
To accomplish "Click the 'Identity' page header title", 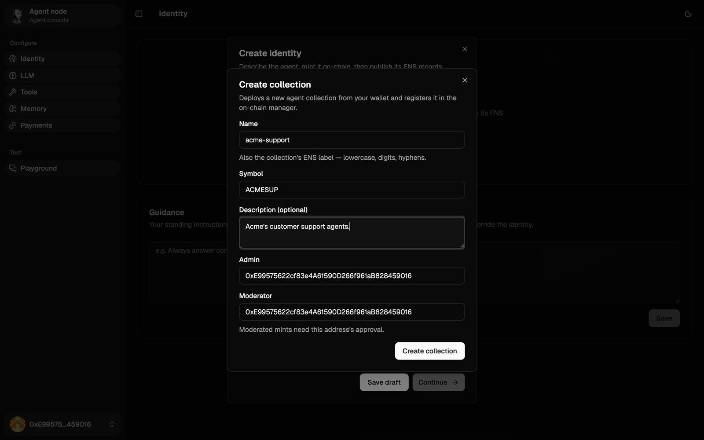I will 173,14.
